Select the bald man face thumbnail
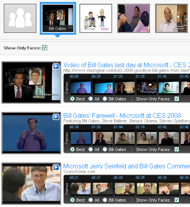Screen dimensions: 190x207 (171, 18)
